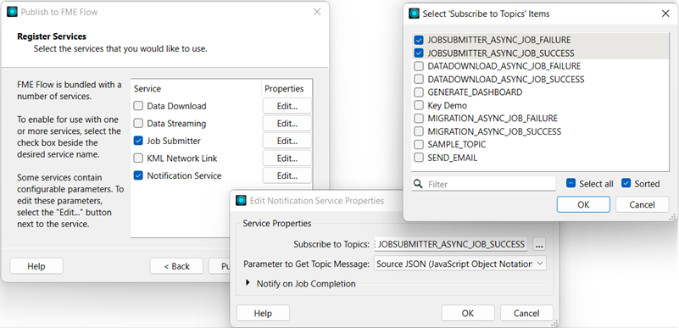This screenshot has height=328, width=679.
Task: Click Edit... for KML Network Link
Action: [287, 158]
